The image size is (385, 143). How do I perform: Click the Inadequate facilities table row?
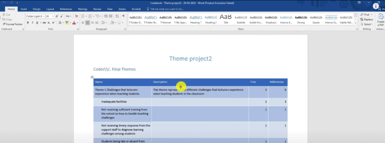pos(190,102)
